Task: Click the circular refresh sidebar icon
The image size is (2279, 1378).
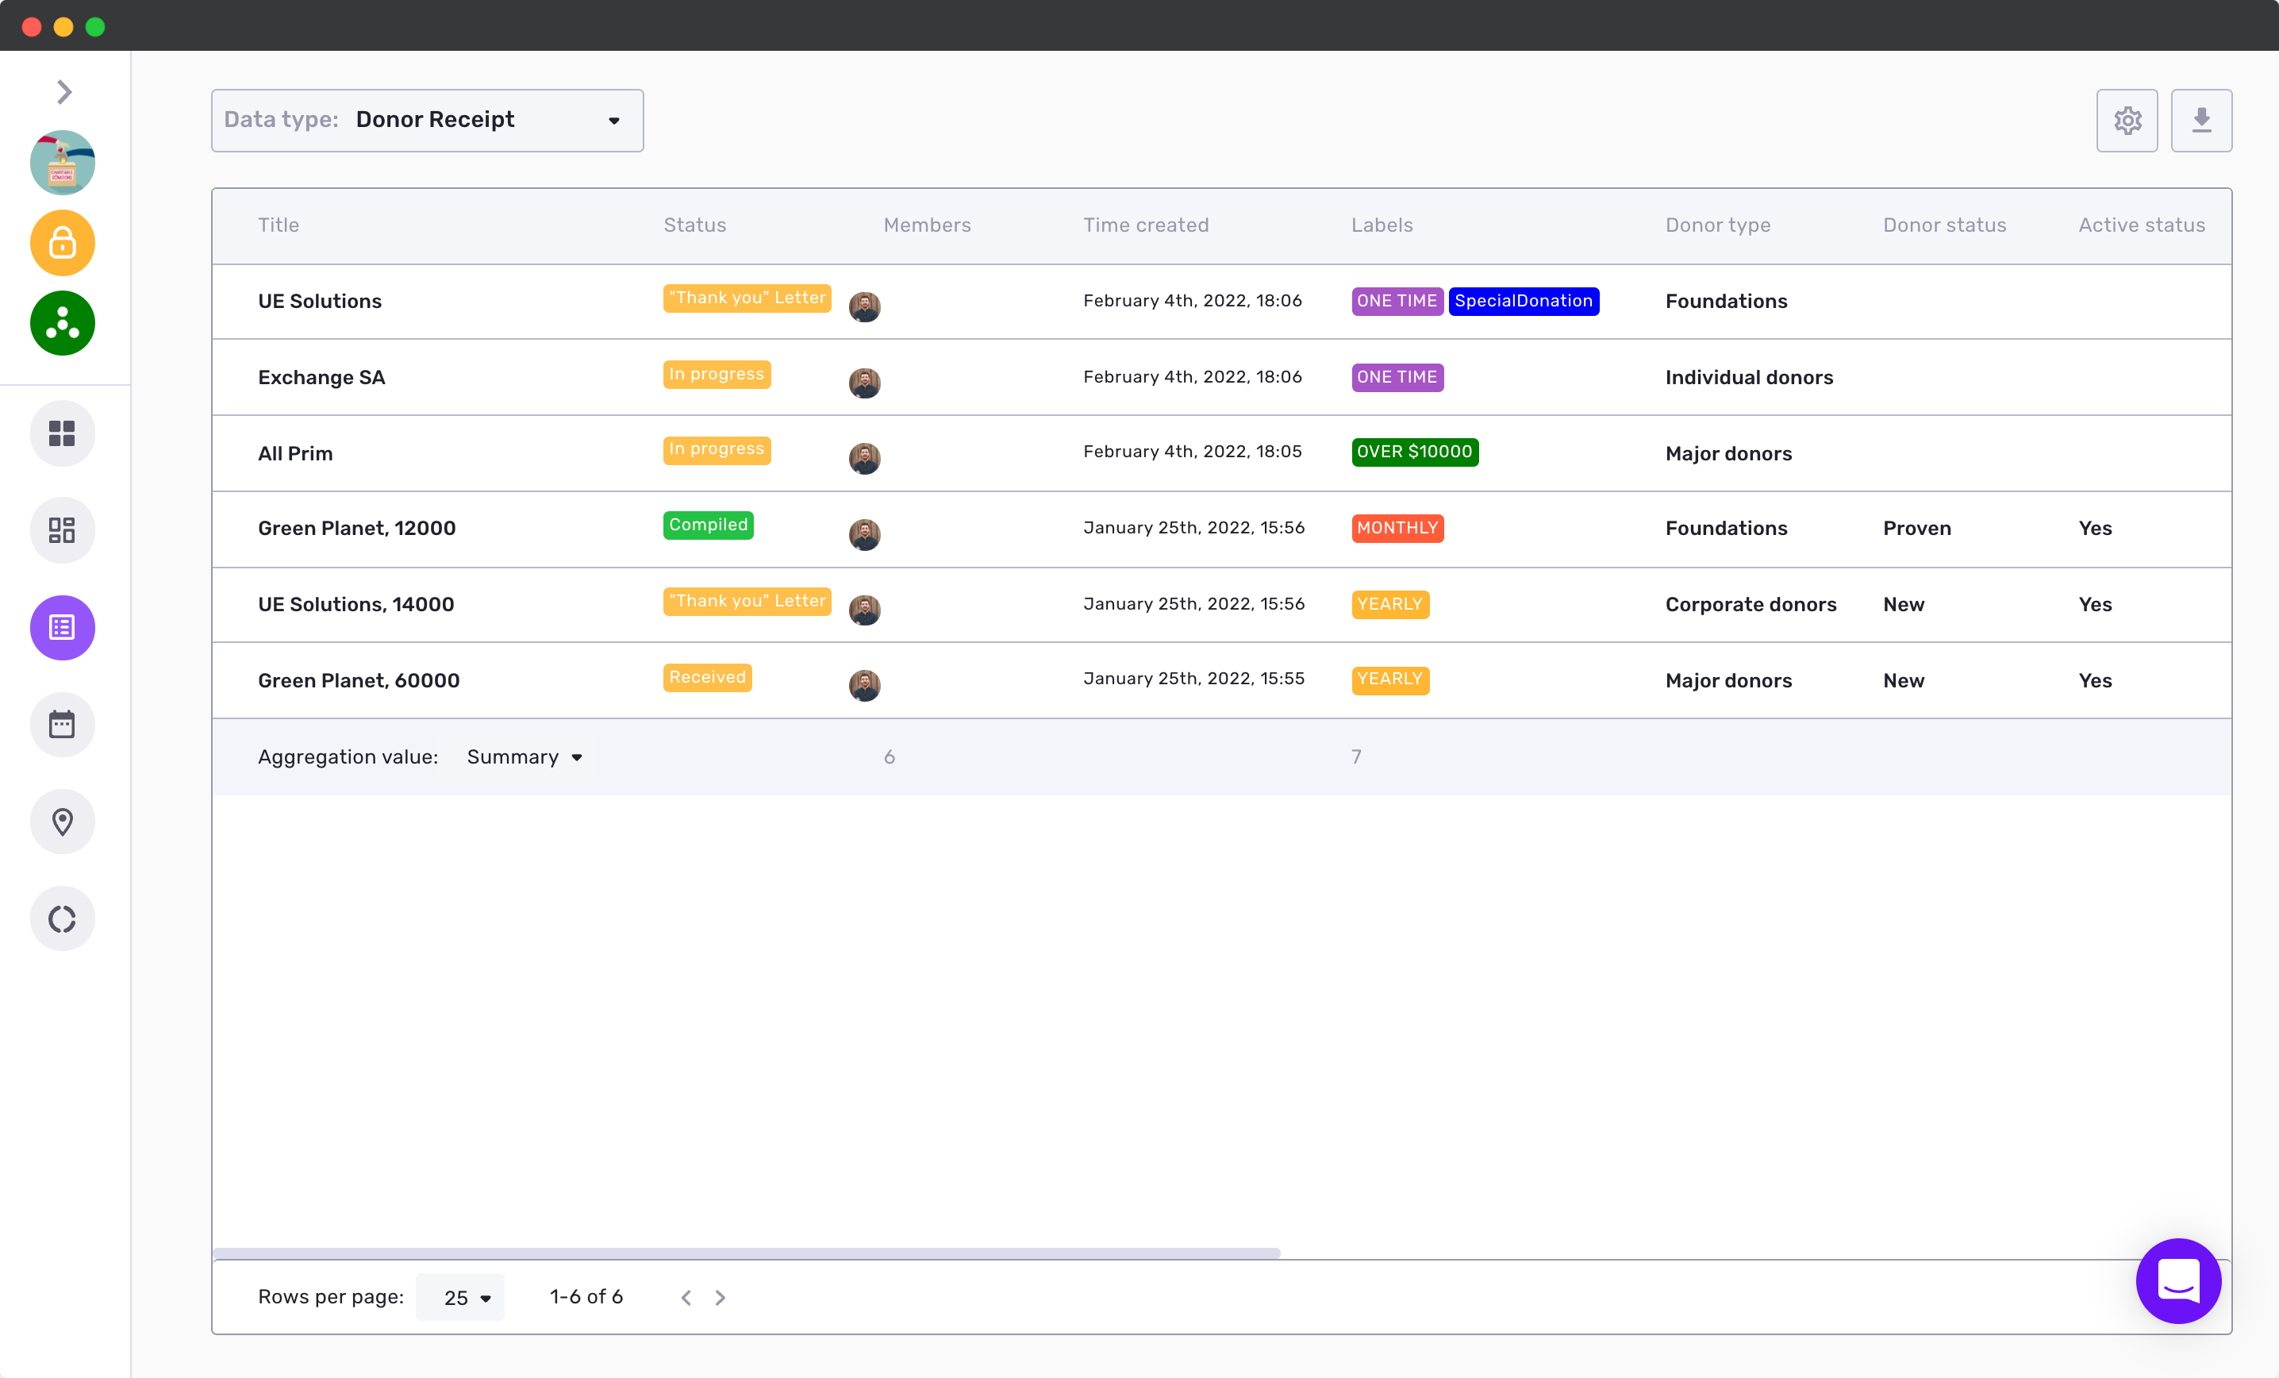Action: tap(62, 919)
